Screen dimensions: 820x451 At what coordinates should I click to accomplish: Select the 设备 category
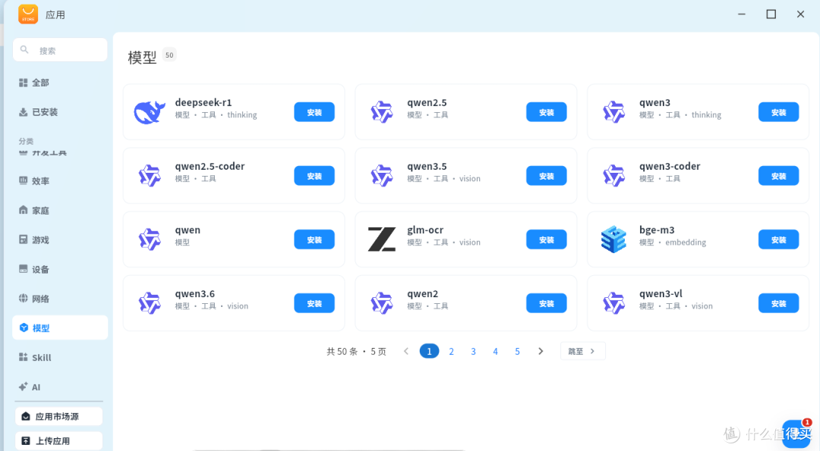click(60, 269)
